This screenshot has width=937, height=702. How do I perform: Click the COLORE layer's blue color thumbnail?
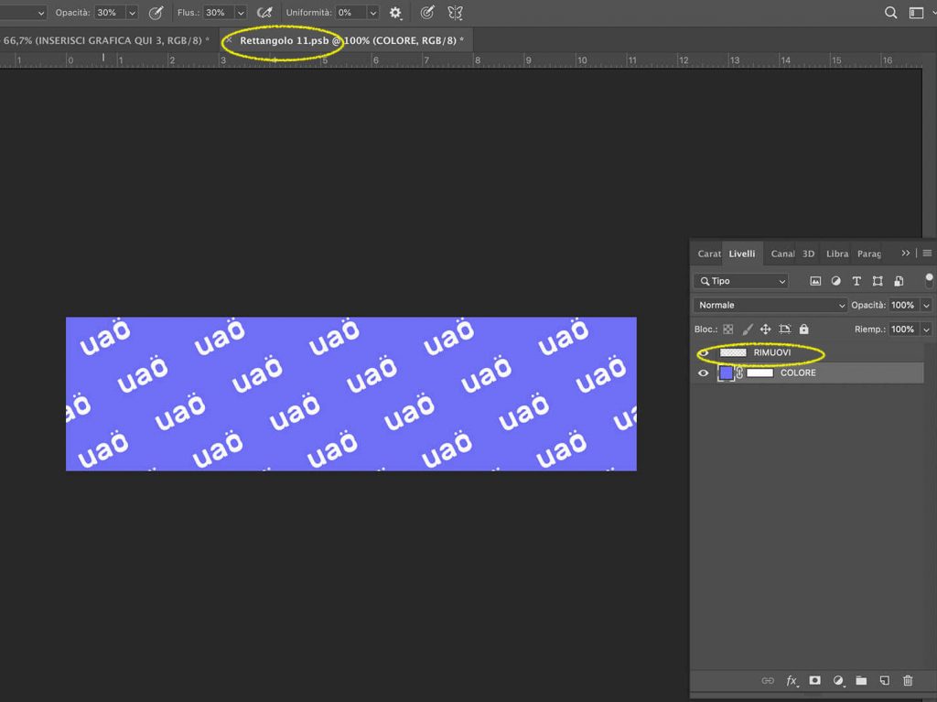point(727,373)
